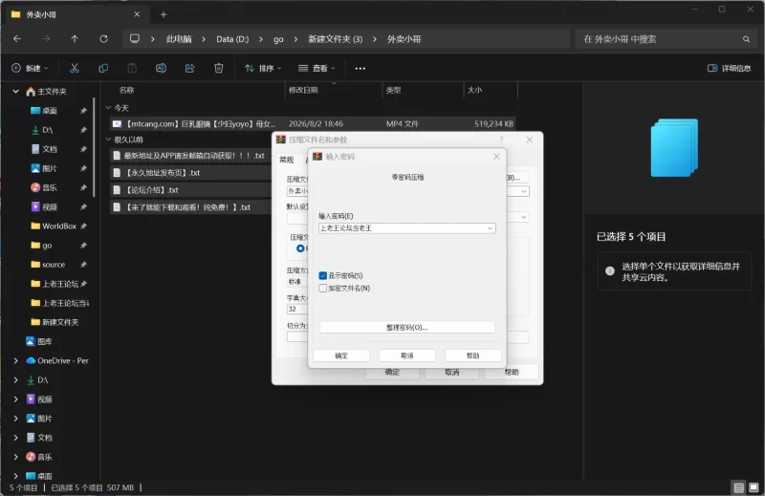Click the Rename icon in toolbar

click(161, 68)
